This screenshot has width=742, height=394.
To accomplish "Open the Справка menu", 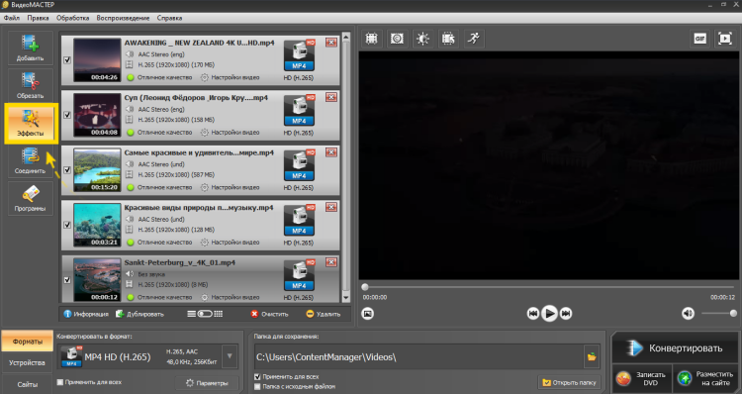I will 169,18.
